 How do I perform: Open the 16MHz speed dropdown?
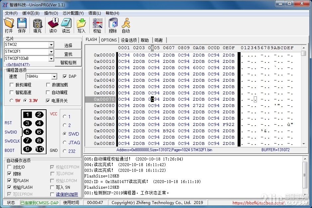[x=54, y=77]
